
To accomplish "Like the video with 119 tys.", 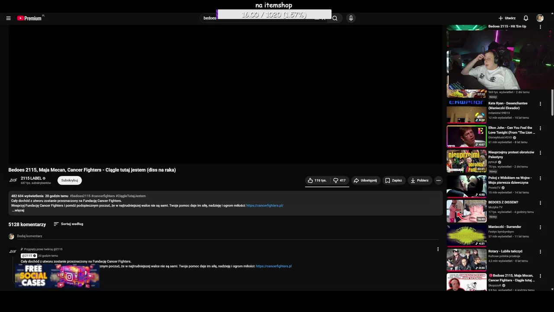I will [317, 180].
